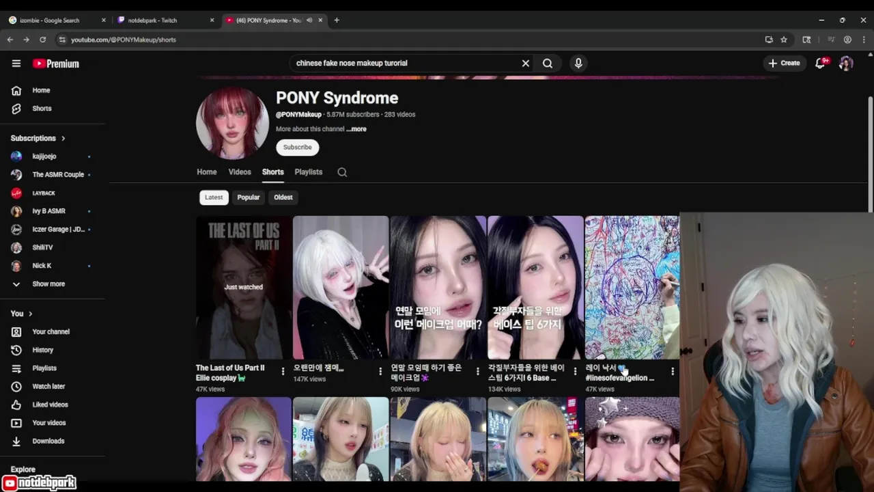874x492 pixels.
Task: Open options for 90K views short
Action: [478, 371]
